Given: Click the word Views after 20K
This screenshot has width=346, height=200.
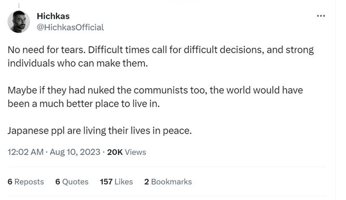Looking at the screenshot, I should 136,152.
